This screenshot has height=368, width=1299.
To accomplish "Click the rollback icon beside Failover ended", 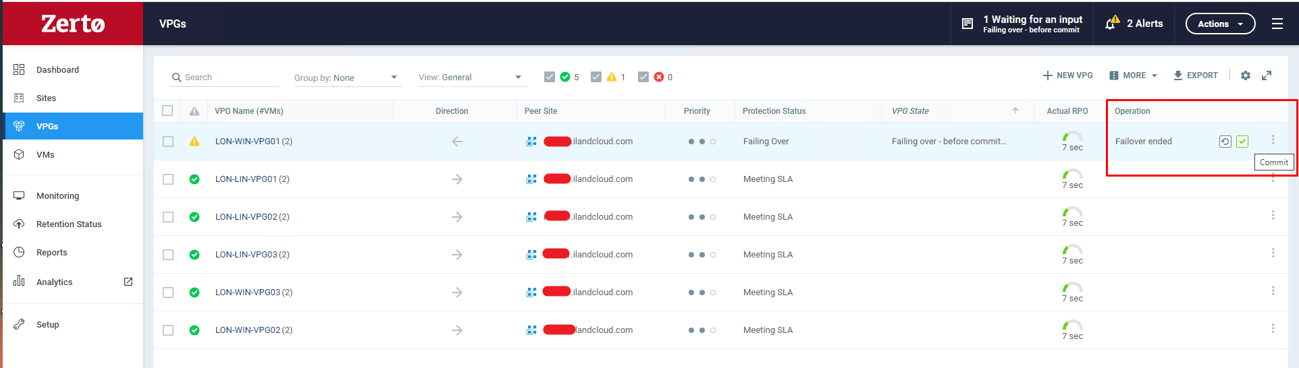I will (x=1225, y=142).
